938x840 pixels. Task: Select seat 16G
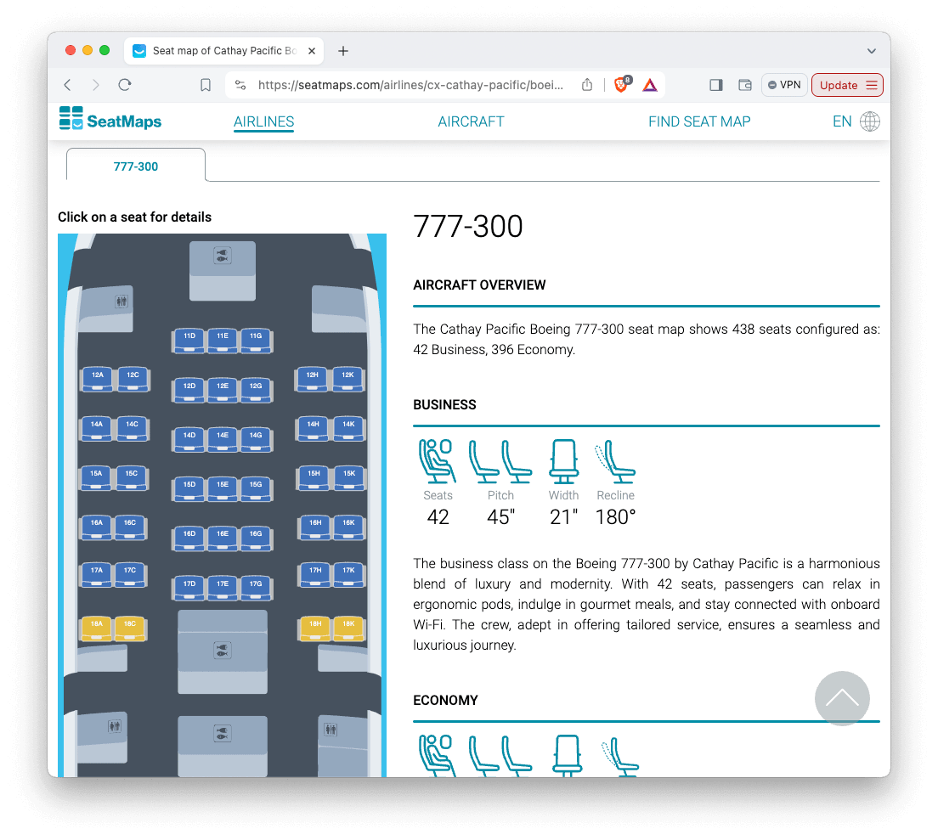[x=256, y=538]
